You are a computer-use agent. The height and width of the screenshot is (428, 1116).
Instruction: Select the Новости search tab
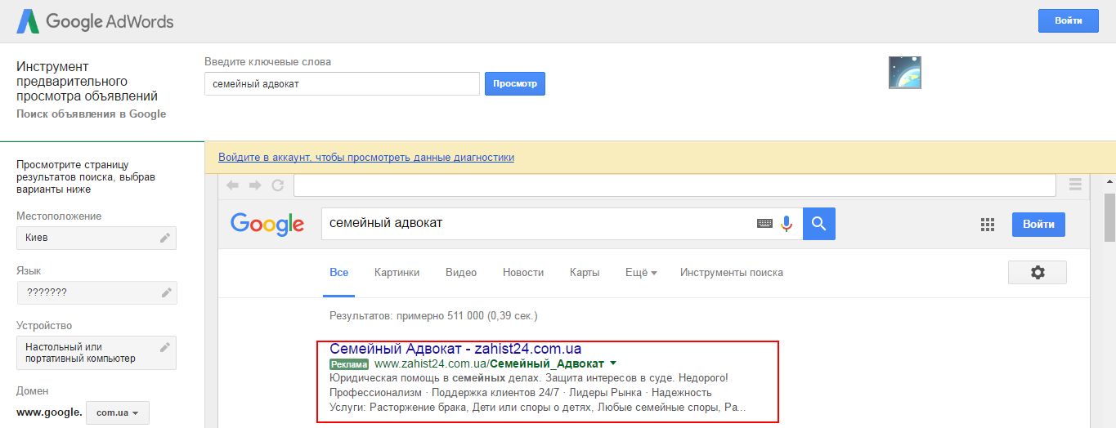tap(523, 273)
